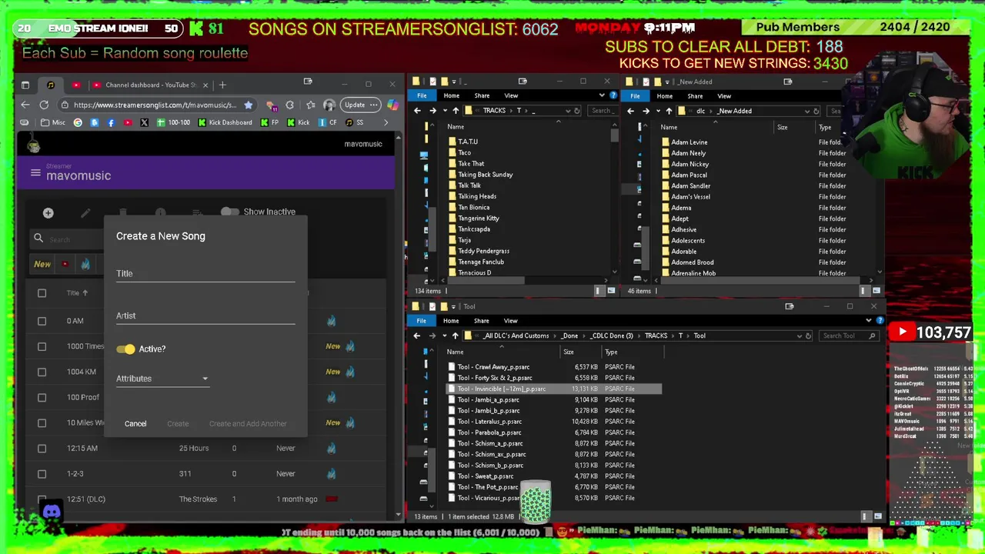Toggle the Show Inactive switch
This screenshot has height=554, width=985.
coord(229,212)
